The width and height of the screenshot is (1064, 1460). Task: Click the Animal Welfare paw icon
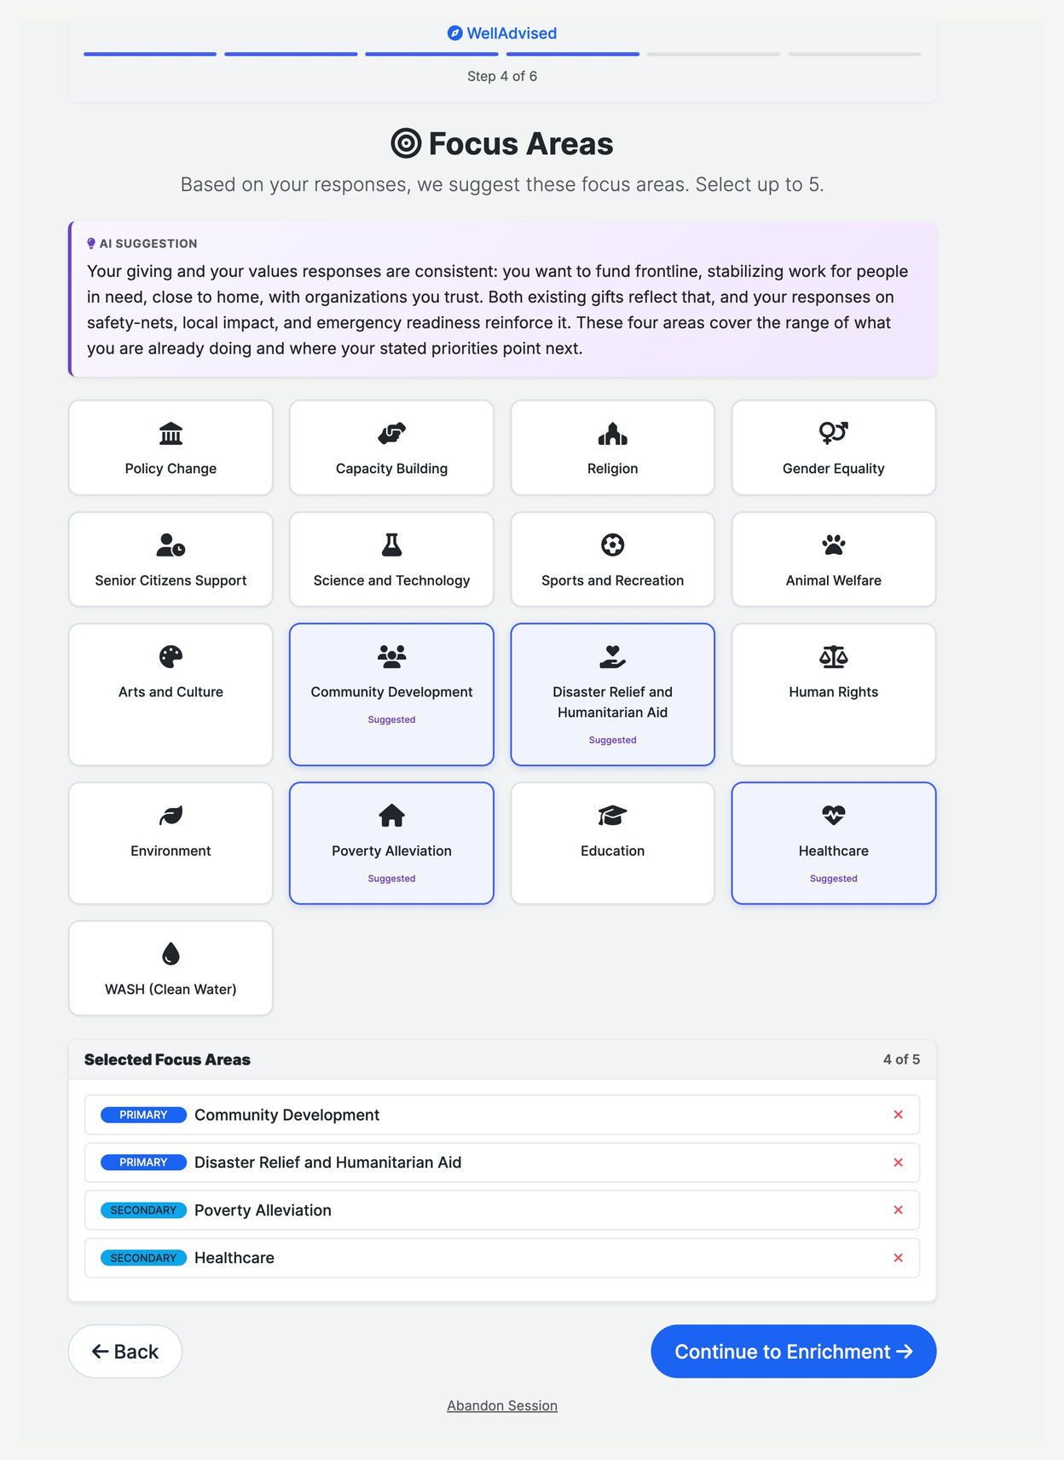[x=833, y=545]
